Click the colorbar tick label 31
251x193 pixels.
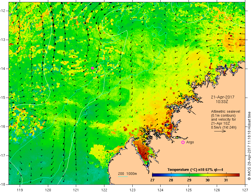pyautogui.click(x=226, y=180)
